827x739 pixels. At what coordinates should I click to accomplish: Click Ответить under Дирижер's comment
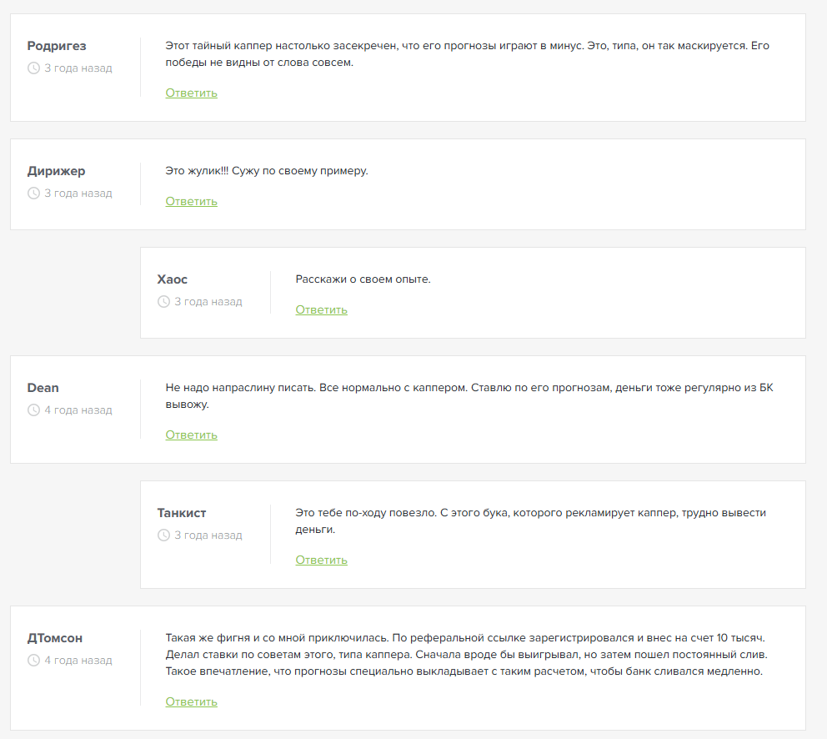point(191,202)
